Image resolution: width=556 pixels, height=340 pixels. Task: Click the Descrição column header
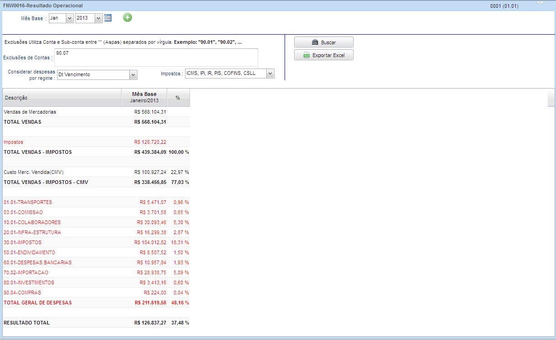[62, 98]
